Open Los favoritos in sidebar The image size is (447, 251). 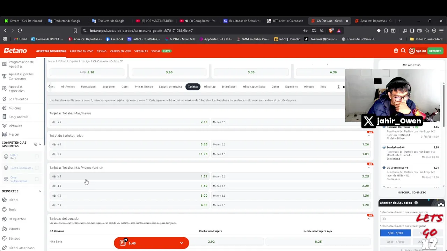coord(18,99)
